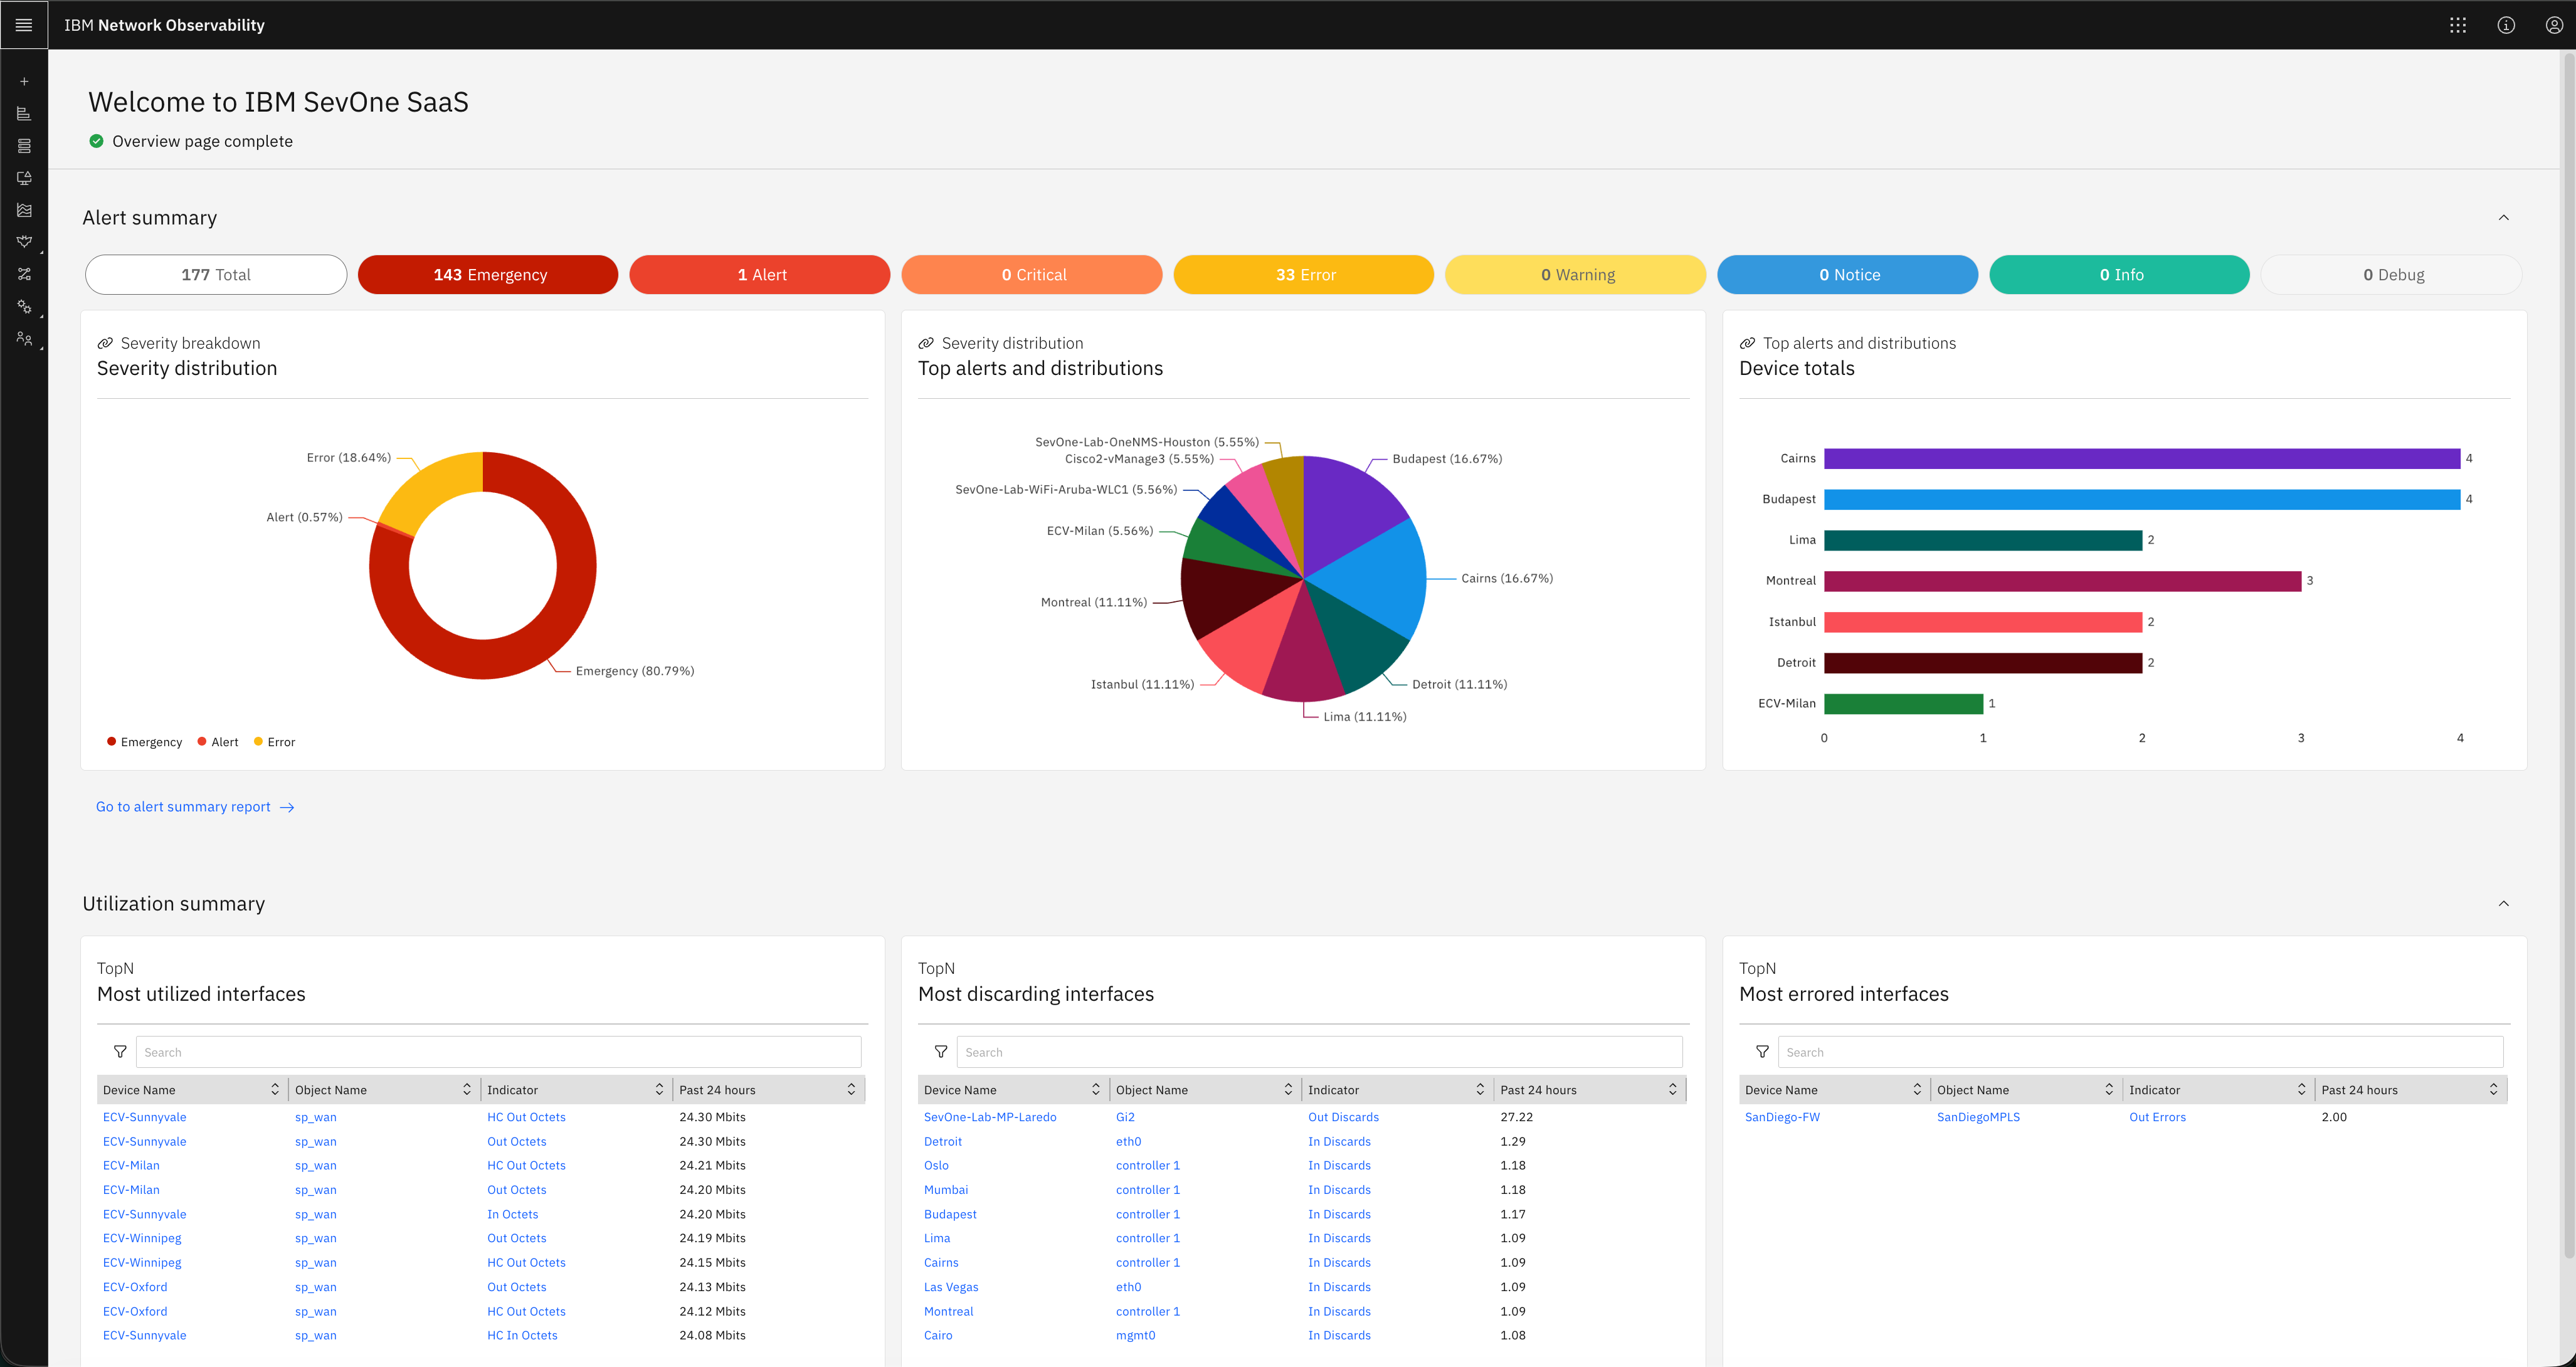Open Out Discards indicator link
Image resolution: width=2576 pixels, height=1367 pixels.
[1343, 1117]
